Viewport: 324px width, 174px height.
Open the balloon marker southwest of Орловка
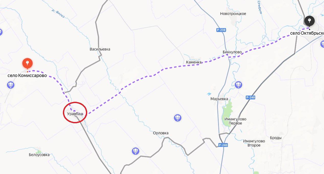click(x=136, y=151)
